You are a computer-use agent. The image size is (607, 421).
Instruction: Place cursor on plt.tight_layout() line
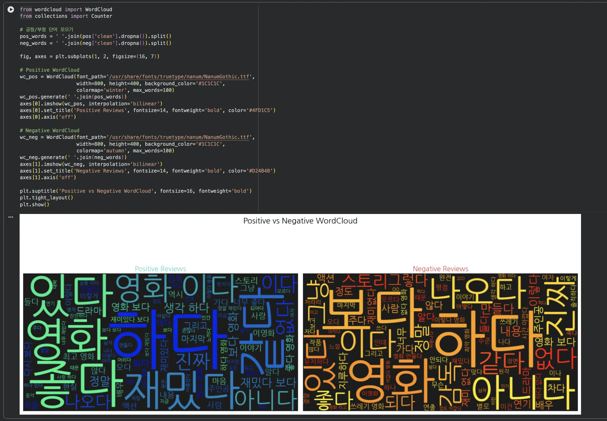[x=46, y=198]
